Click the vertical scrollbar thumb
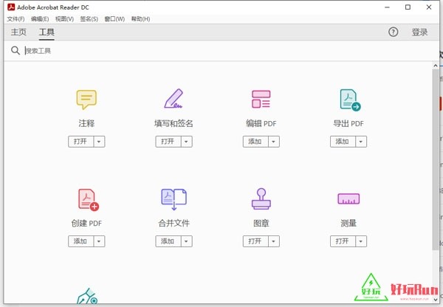 [x=436, y=159]
